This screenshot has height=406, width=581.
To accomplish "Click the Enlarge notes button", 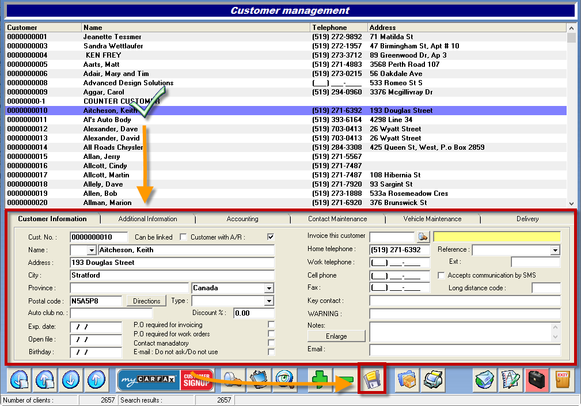I will 336,336.
